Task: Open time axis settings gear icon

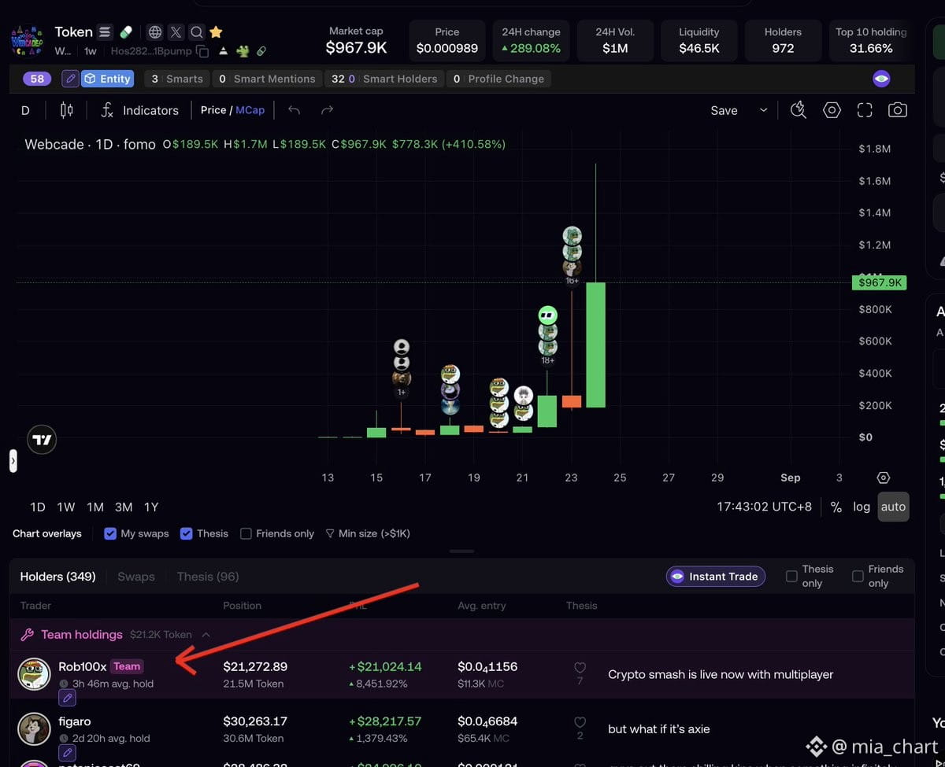Action: click(884, 478)
